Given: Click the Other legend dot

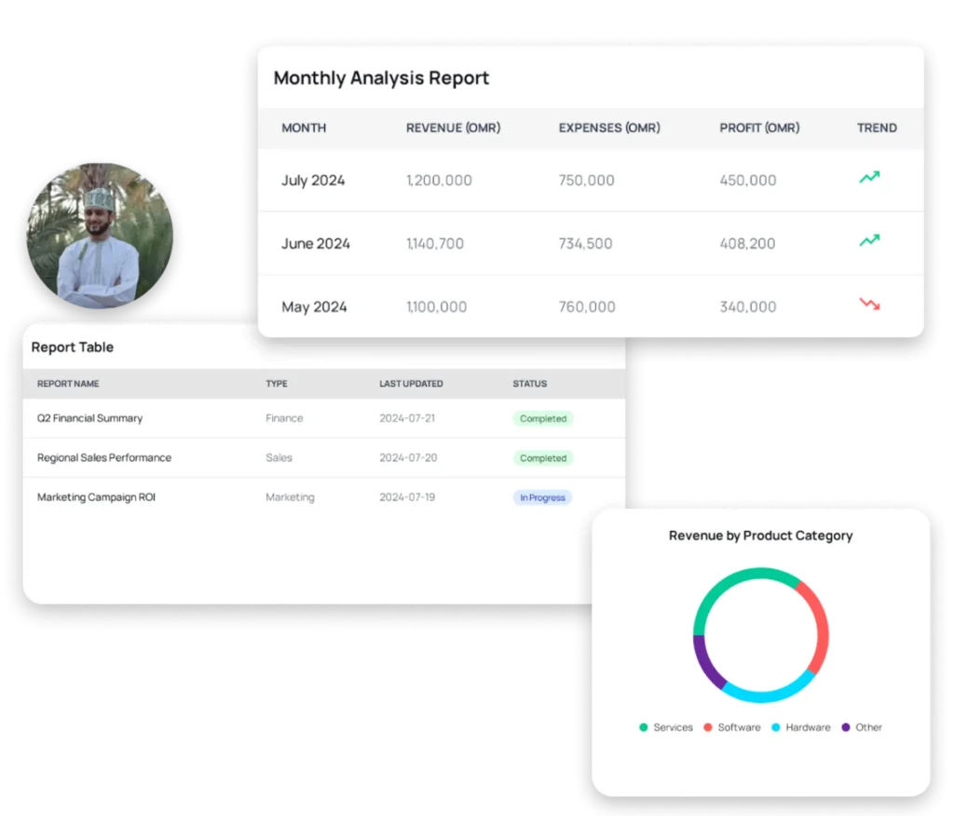Looking at the screenshot, I should (x=846, y=728).
